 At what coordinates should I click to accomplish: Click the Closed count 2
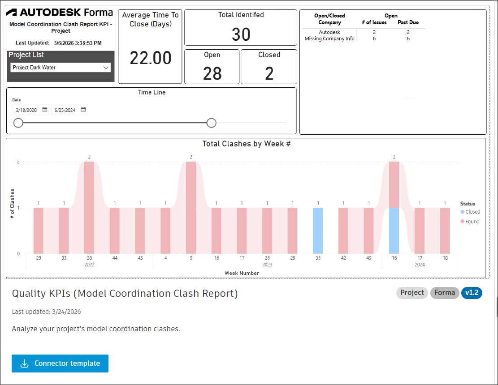(269, 73)
